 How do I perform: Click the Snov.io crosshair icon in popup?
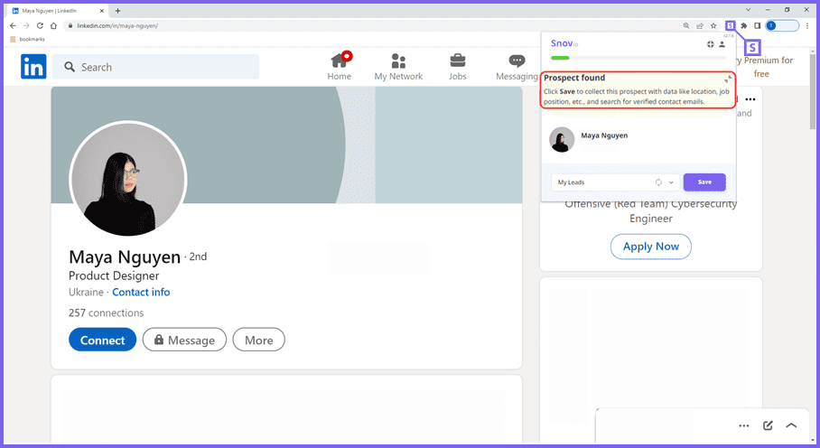(710, 43)
